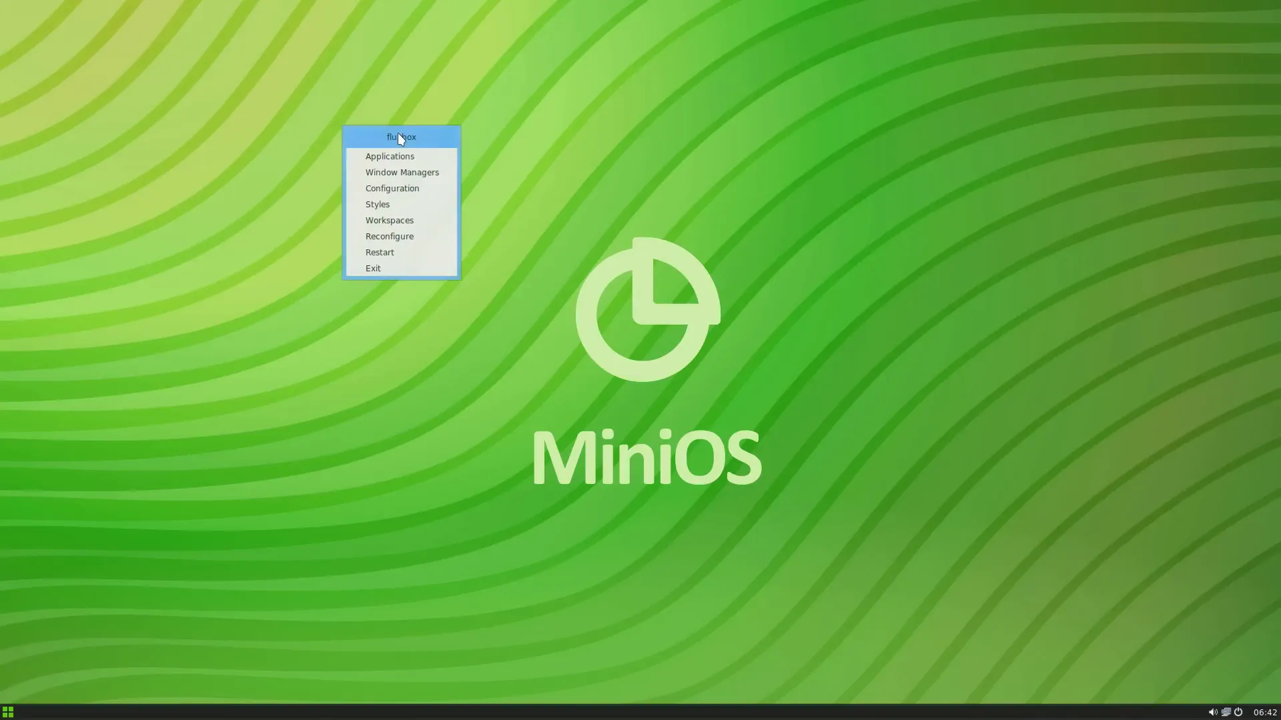Select Reconfigure in the fluxbox menu
This screenshot has height=720, width=1281.
pyautogui.click(x=401, y=236)
